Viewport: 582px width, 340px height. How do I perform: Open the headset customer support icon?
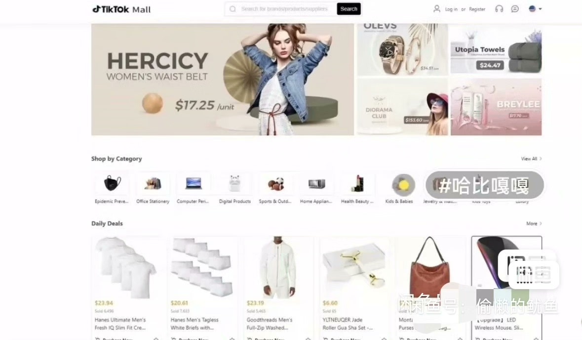pyautogui.click(x=499, y=9)
